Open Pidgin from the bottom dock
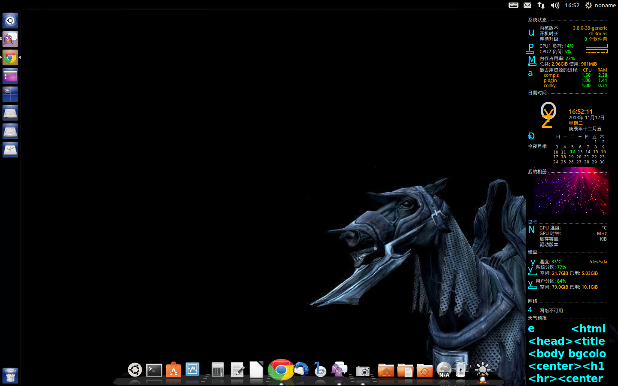This screenshot has height=386, width=618. pyautogui.click(x=339, y=370)
